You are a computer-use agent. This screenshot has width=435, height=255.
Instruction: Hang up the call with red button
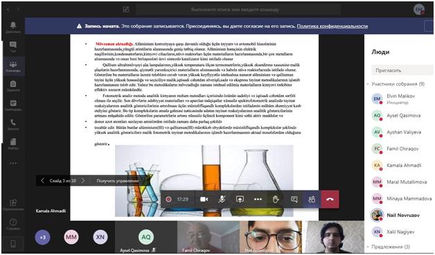click(x=330, y=200)
